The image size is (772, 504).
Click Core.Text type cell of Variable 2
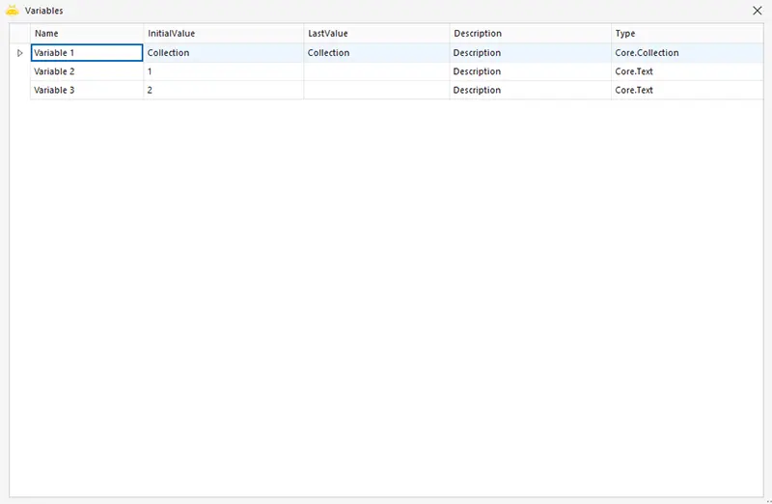687,71
